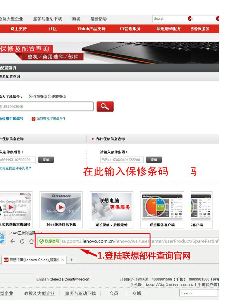Viewport: 231px width, 305px height.
Task: Open 服务与驱动下载 in bottom menu
Action: pyautogui.click(x=80, y=293)
